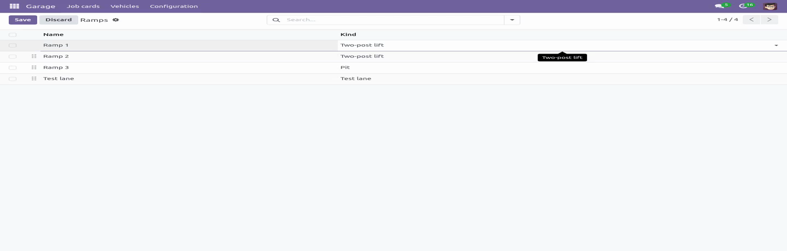Select the 'Test lane' name cell
The height and width of the screenshot is (251, 787).
coord(189,79)
